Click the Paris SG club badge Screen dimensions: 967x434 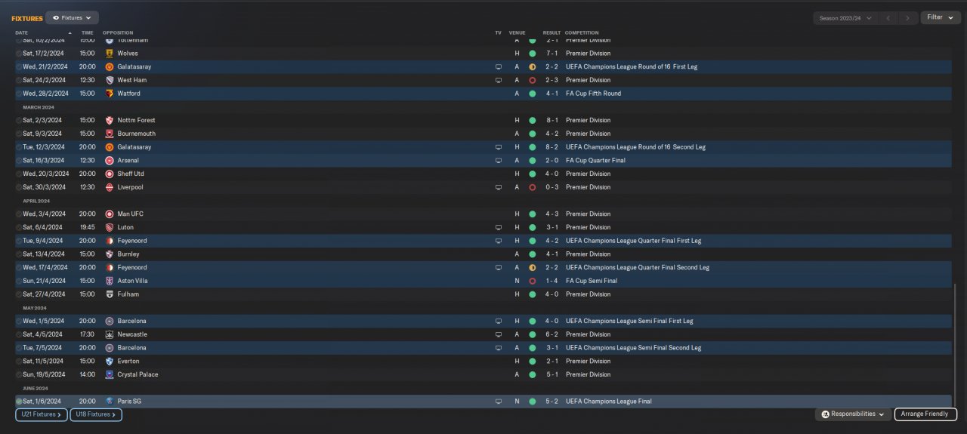[x=110, y=402]
